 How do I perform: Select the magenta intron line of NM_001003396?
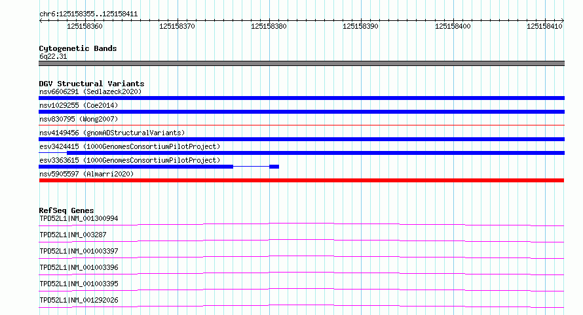301,273
